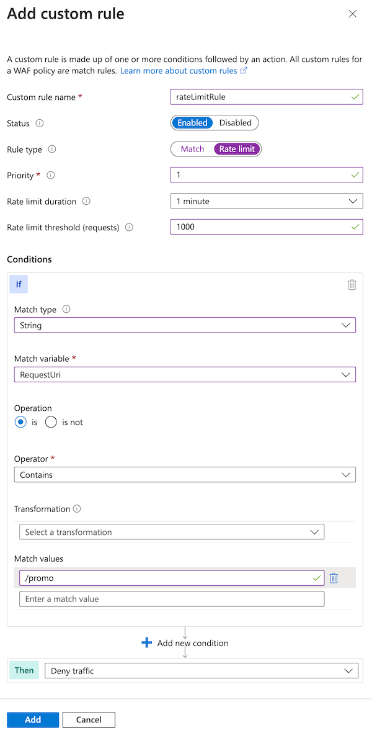Click the Rate limit threshold info icon

129,228
